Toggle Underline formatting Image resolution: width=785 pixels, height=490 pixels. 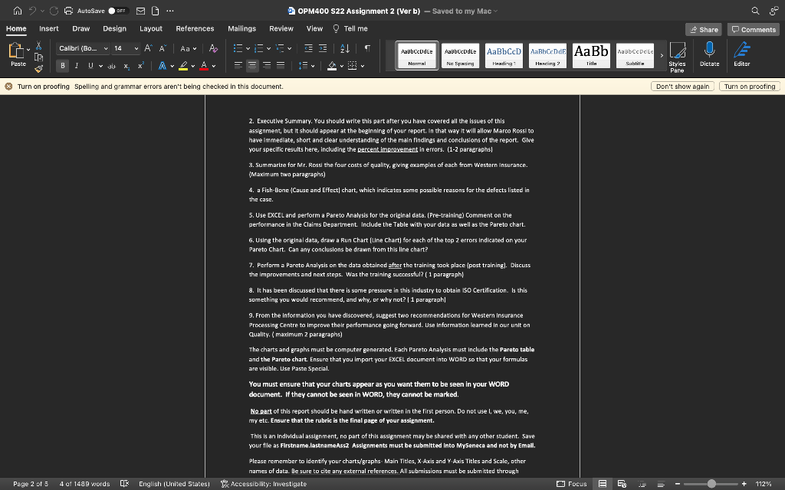[x=90, y=66]
